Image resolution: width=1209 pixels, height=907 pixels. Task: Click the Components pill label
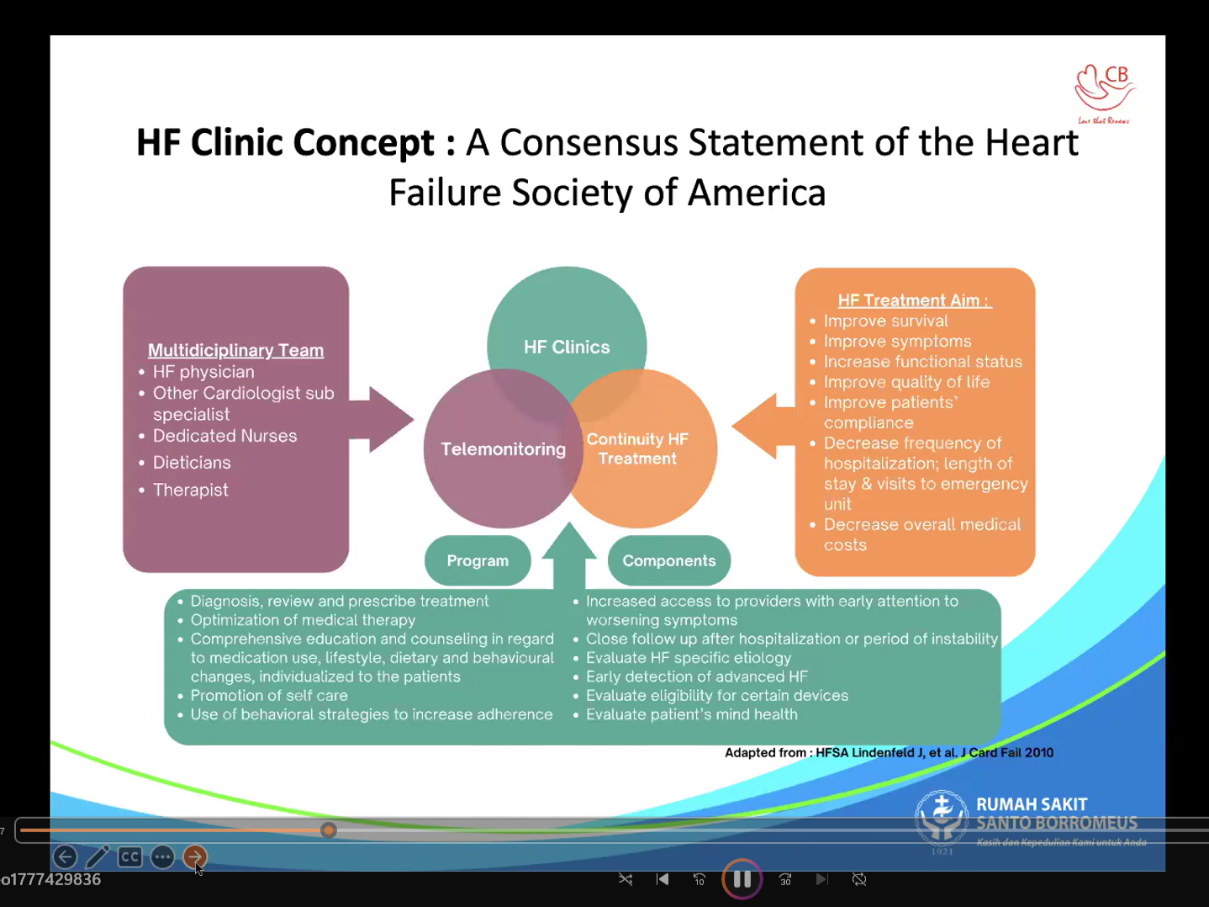click(x=668, y=560)
